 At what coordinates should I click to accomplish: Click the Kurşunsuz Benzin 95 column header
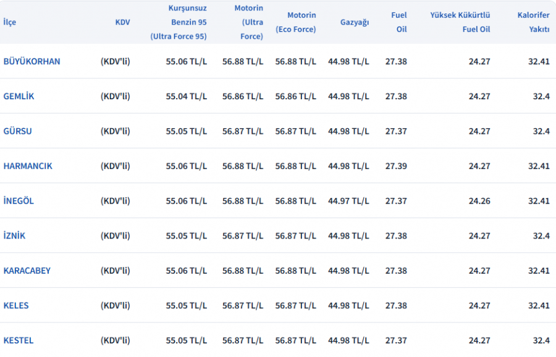(179, 22)
